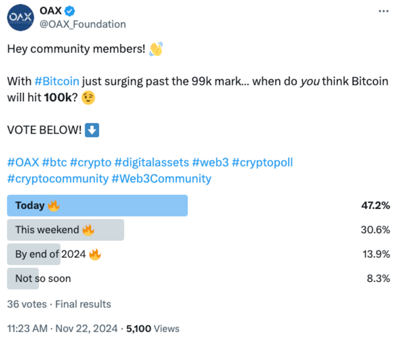Viewport: 410px width, 337px height.
Task: Click the blue down arrow emoji
Action: (92, 130)
